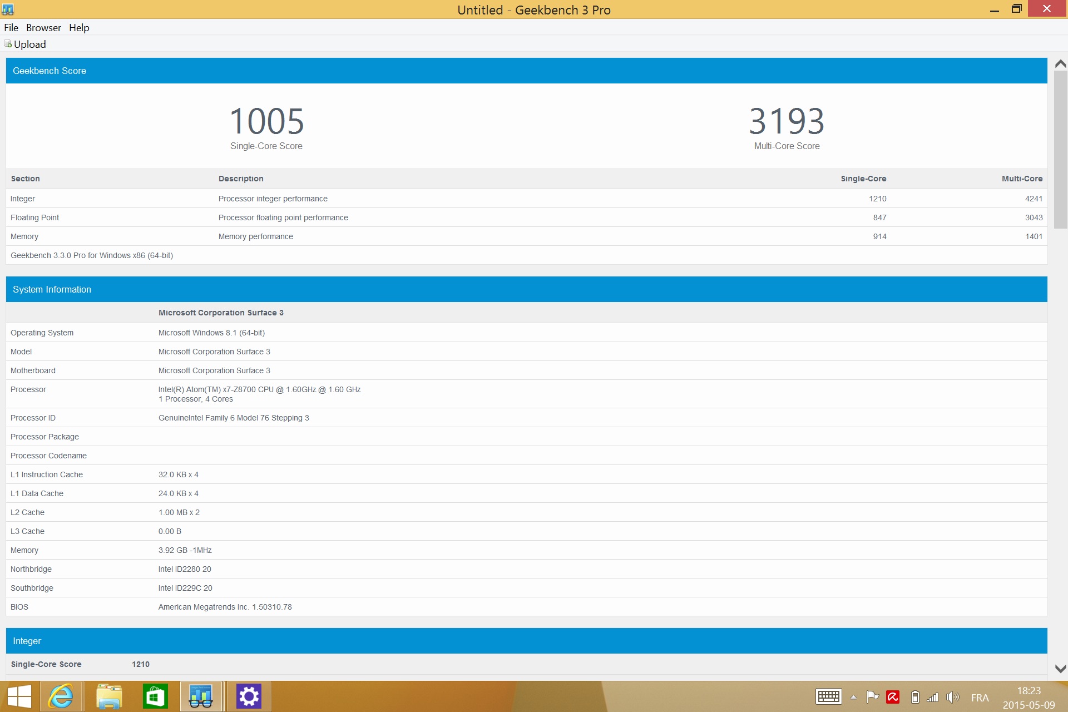1068x712 pixels.
Task: Click the clock showing 18:23
Action: pos(1029,698)
